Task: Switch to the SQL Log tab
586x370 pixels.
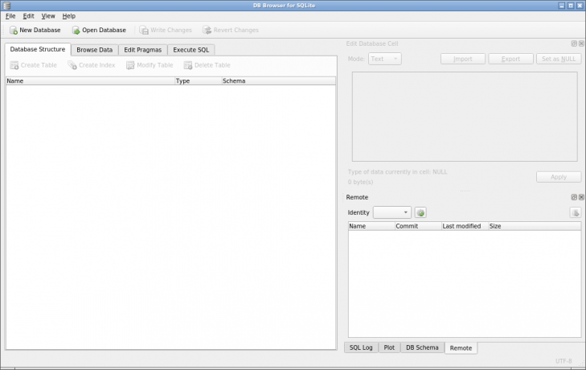Action: [361, 347]
